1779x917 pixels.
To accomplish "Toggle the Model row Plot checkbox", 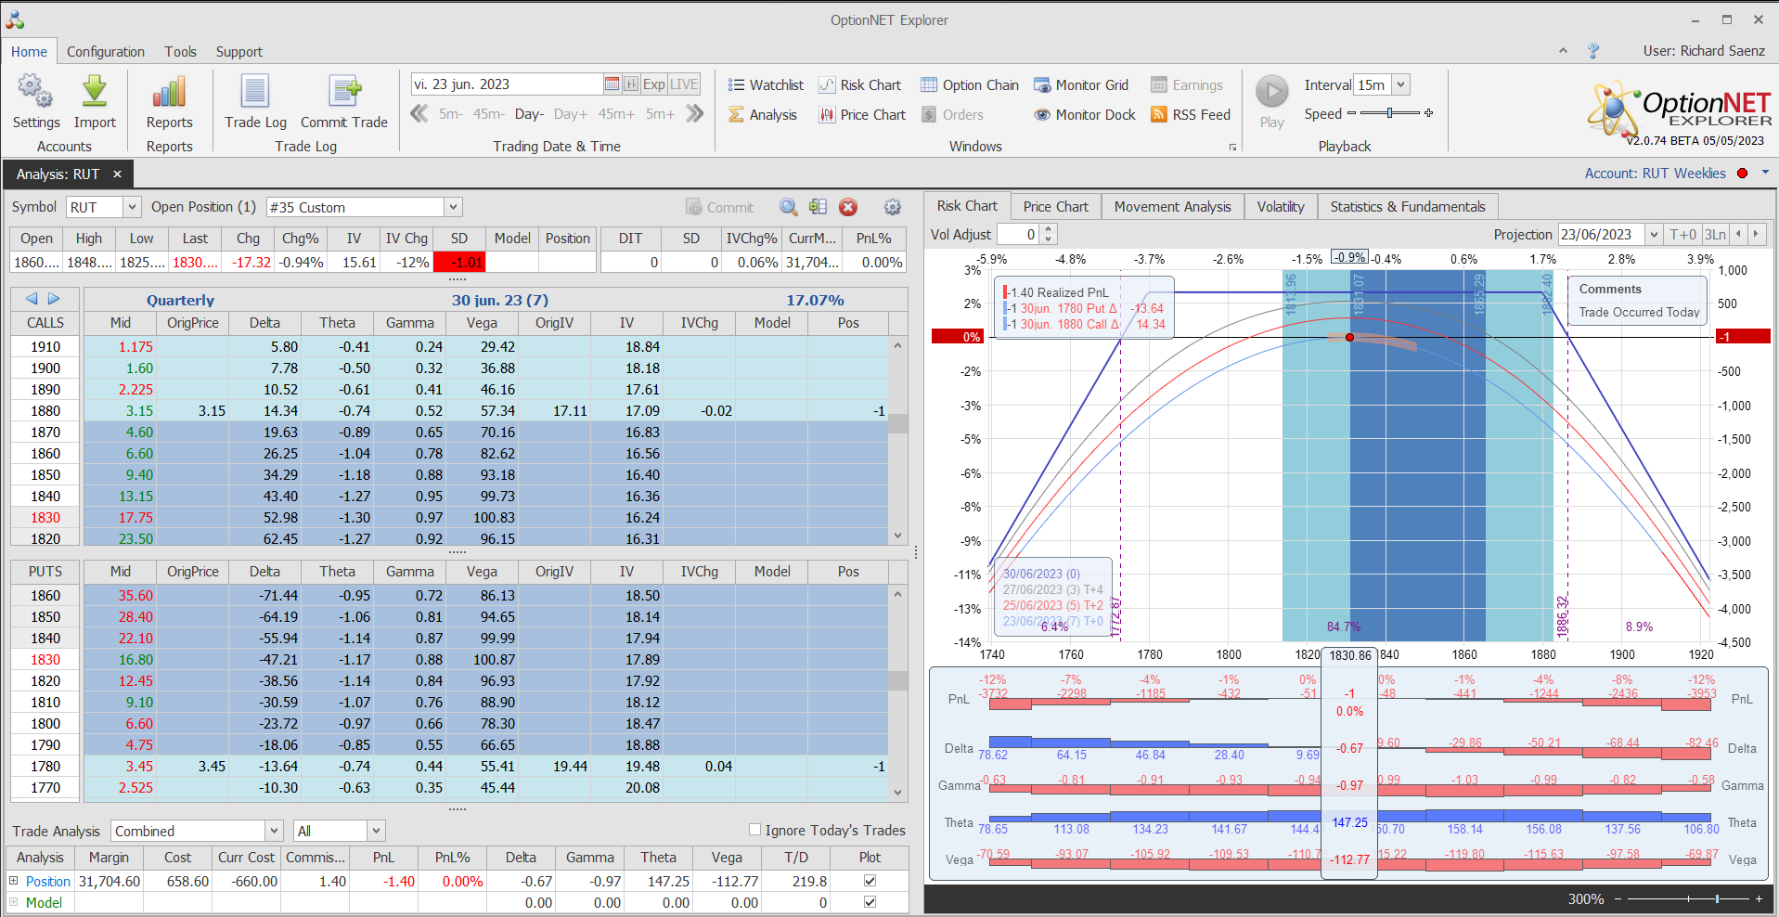I will [x=870, y=902].
